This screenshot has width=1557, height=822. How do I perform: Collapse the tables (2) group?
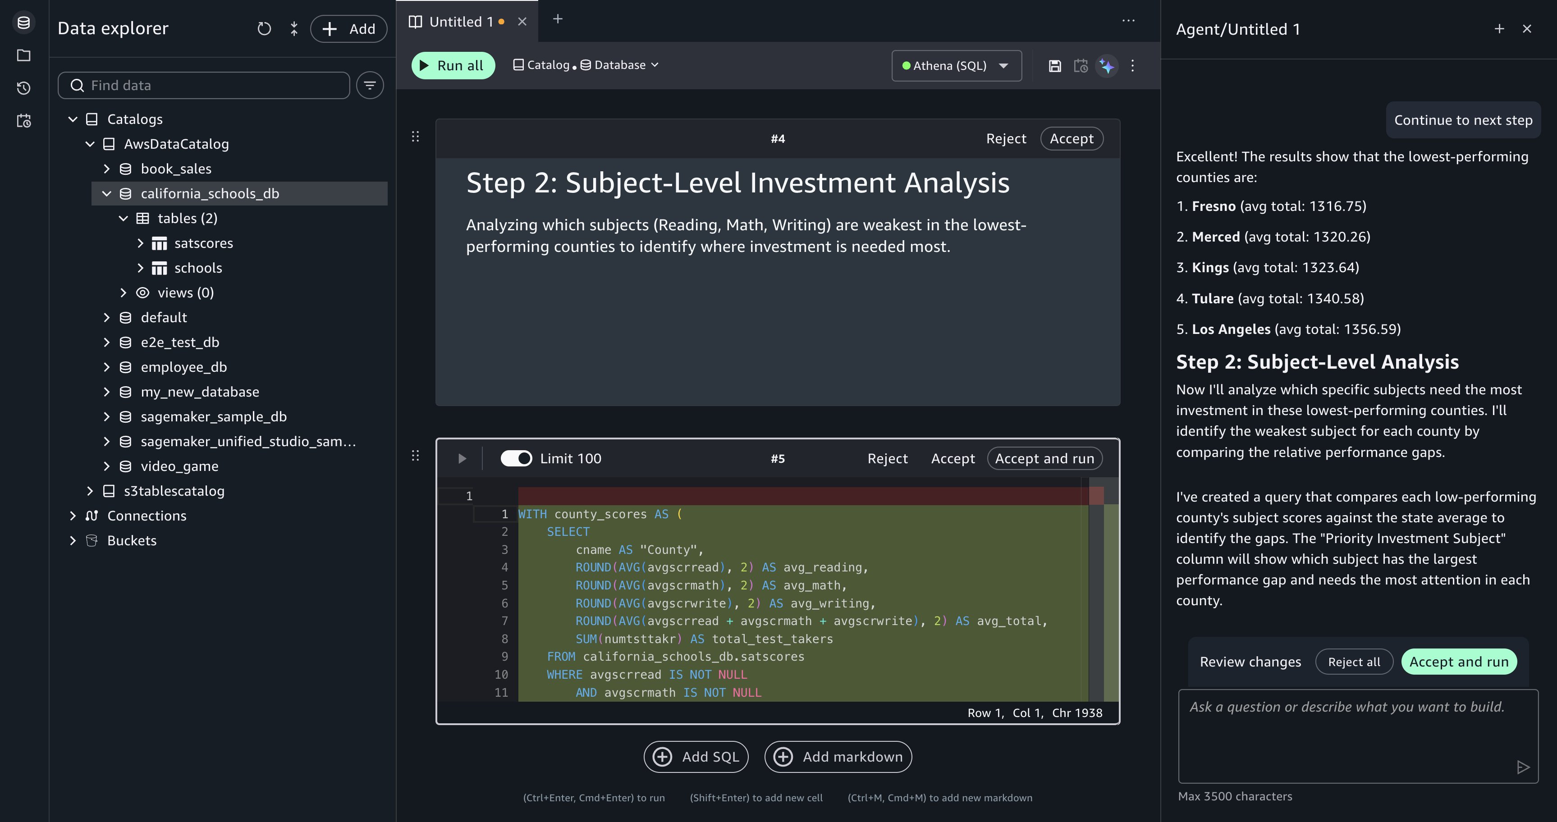(x=124, y=218)
